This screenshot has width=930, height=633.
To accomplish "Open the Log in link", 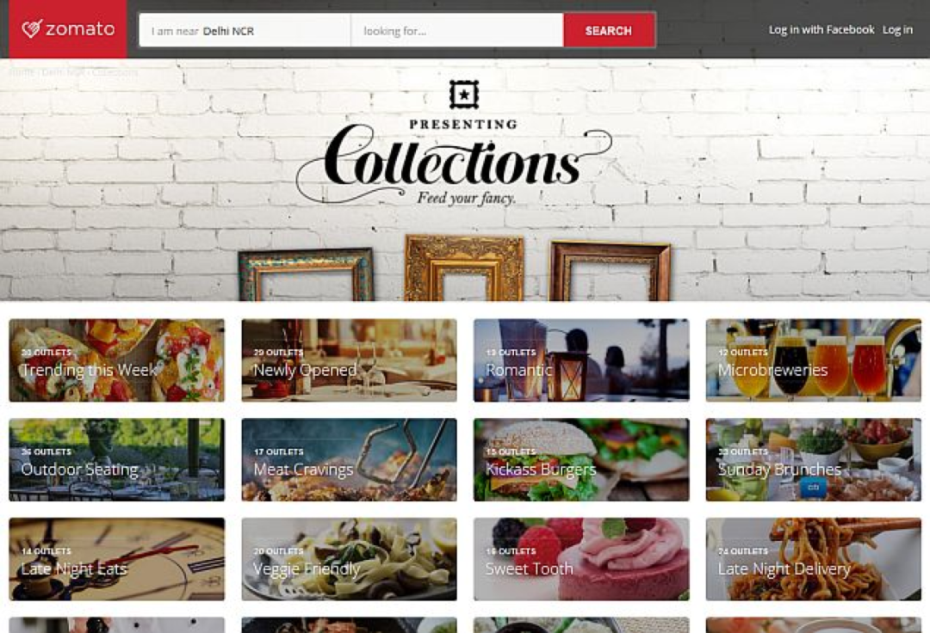I will [x=897, y=29].
